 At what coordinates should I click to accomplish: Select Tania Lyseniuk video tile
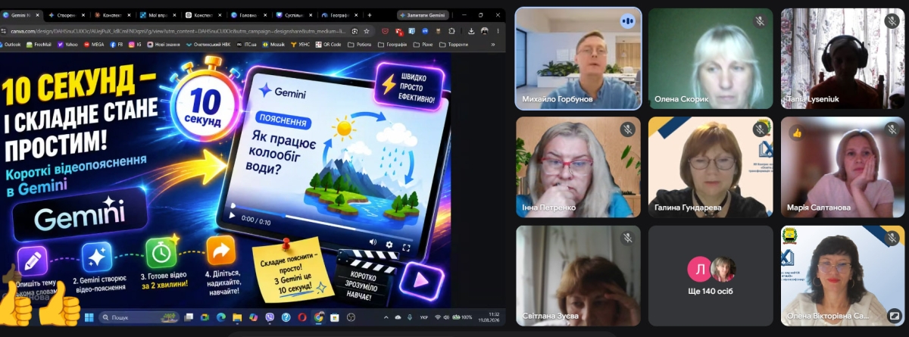[842, 60]
